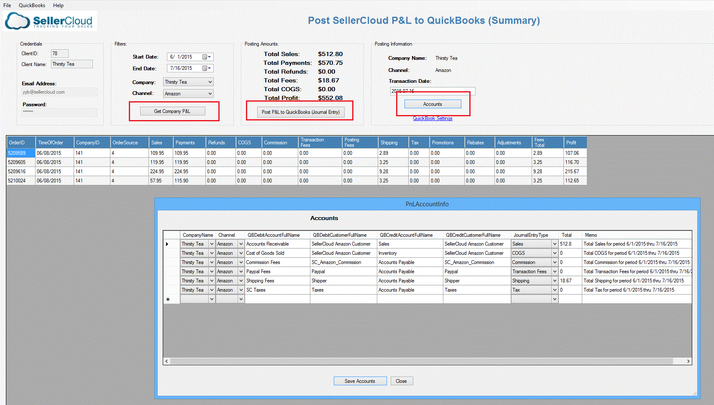
Task: Click the ClientID input field
Action: click(60, 54)
